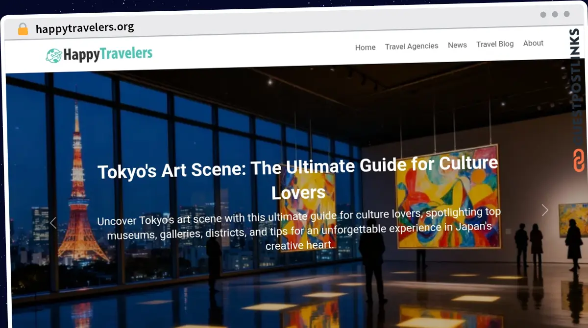Click the HappyTravelers globe-plane logo icon
The image size is (588, 328).
click(x=53, y=56)
